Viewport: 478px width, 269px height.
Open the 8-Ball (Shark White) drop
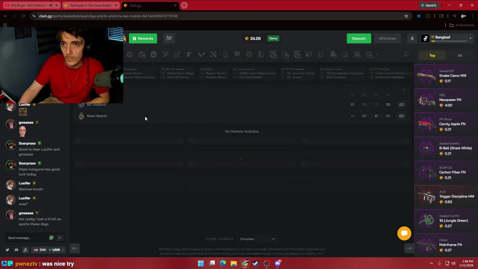(x=446, y=149)
